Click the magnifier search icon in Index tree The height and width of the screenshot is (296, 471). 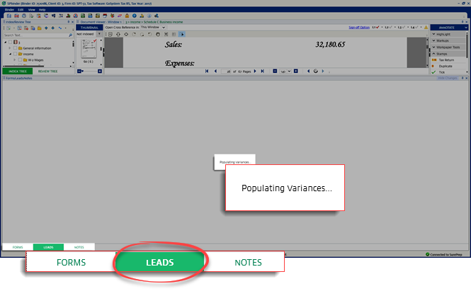(x=71, y=35)
